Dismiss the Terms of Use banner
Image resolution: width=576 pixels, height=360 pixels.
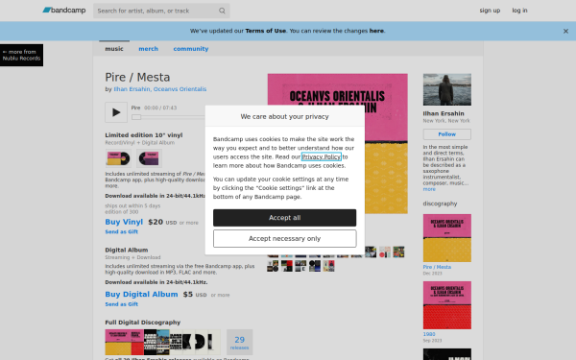[565, 32]
